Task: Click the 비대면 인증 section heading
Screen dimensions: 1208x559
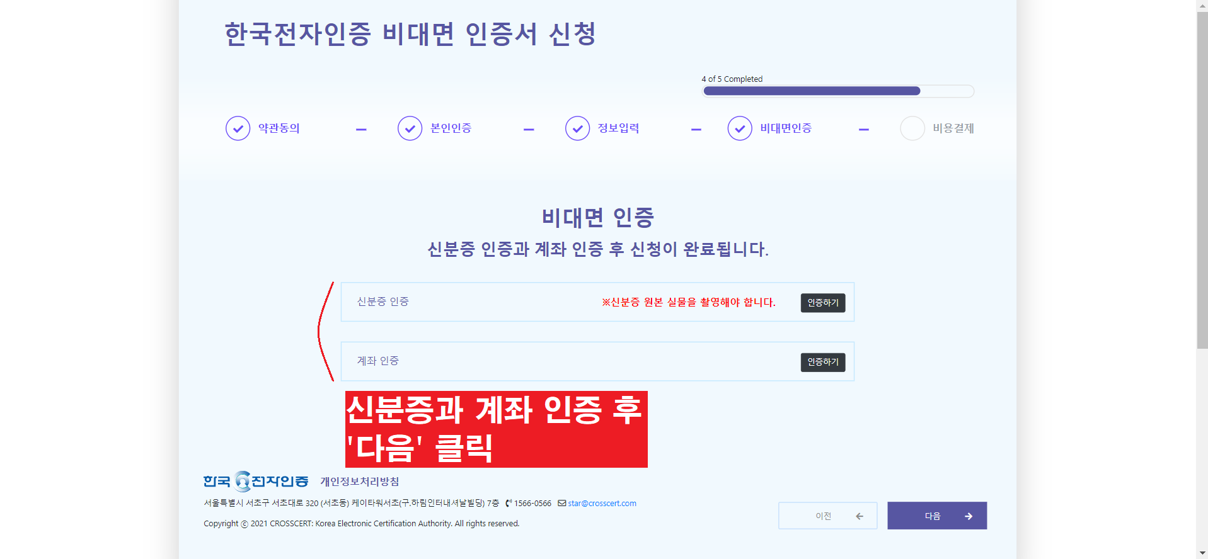Action: [598, 218]
